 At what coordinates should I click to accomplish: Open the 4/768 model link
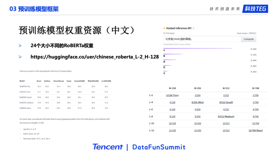256,102
